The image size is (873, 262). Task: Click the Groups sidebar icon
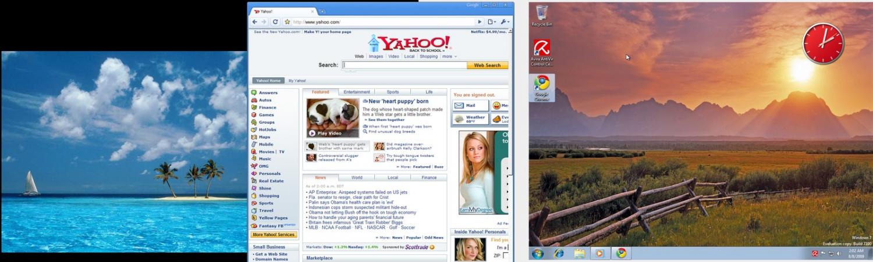click(x=254, y=122)
